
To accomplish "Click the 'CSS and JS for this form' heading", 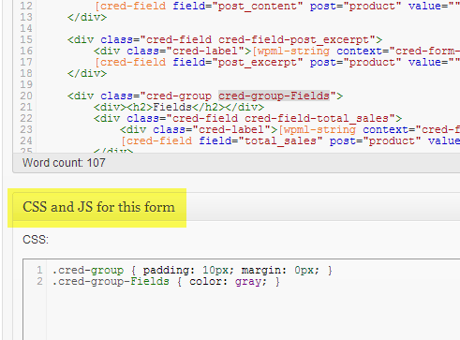I will (98, 207).
